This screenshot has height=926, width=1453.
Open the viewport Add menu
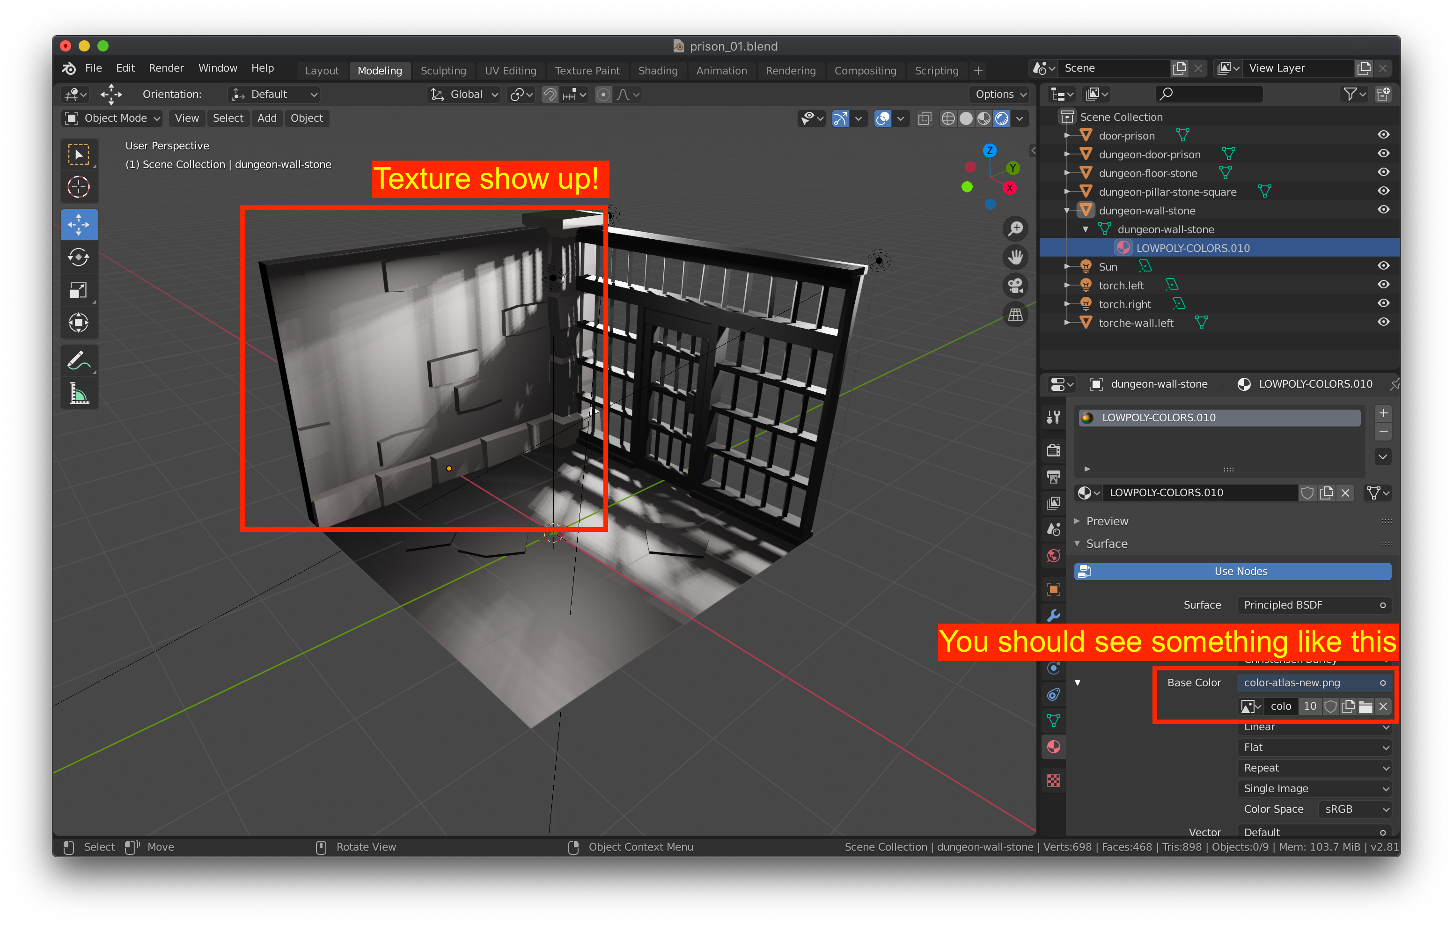[266, 118]
